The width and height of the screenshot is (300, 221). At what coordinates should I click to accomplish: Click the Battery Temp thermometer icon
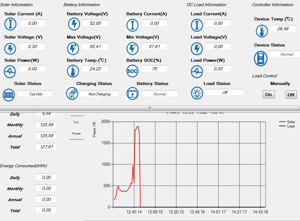pos(73,71)
